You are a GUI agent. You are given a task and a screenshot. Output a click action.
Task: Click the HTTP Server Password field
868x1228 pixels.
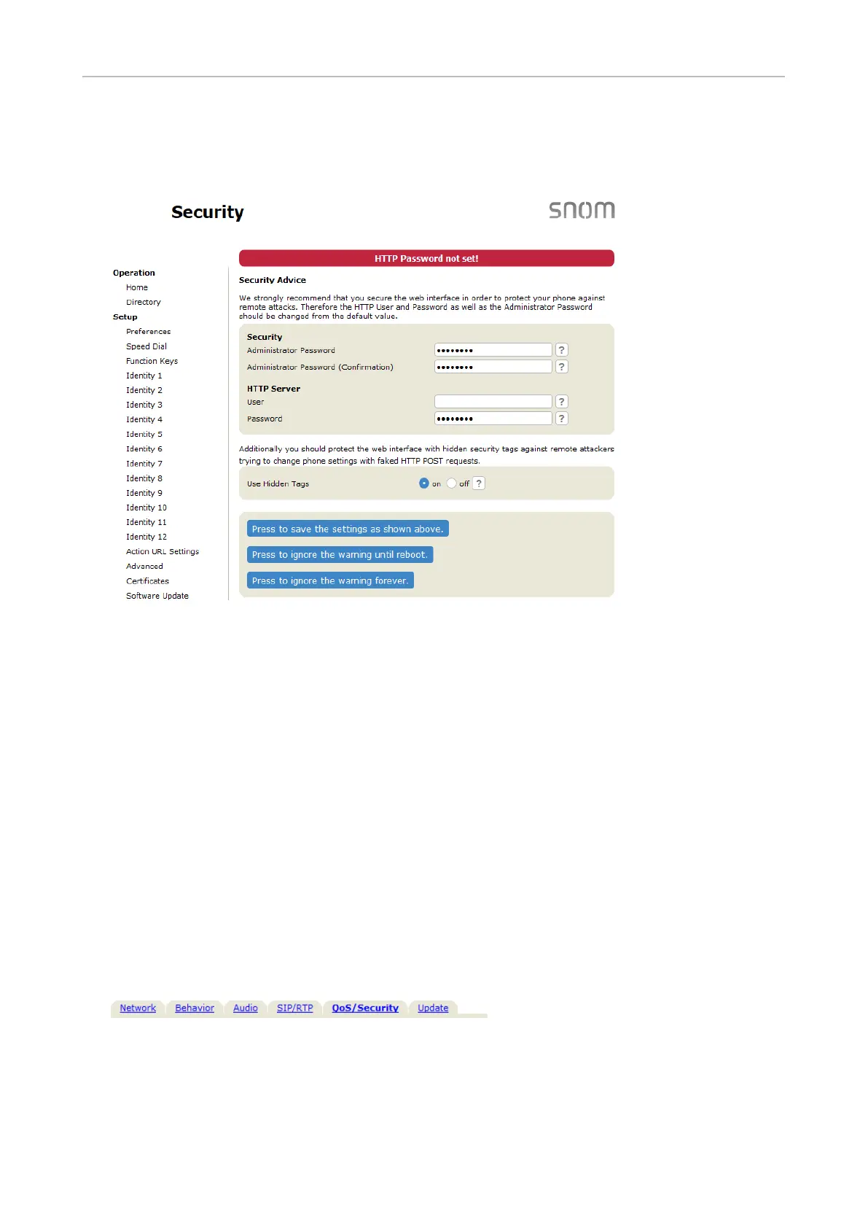point(493,419)
